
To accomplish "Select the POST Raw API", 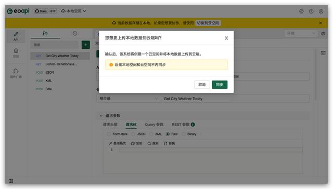I will (60, 89).
